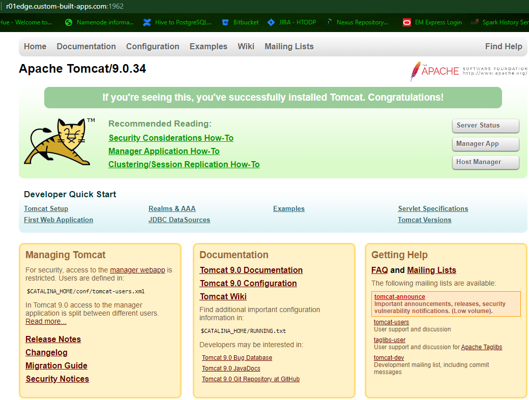Open Find Help in the navigation bar
Screen dimensions: 529x400
coord(504,46)
